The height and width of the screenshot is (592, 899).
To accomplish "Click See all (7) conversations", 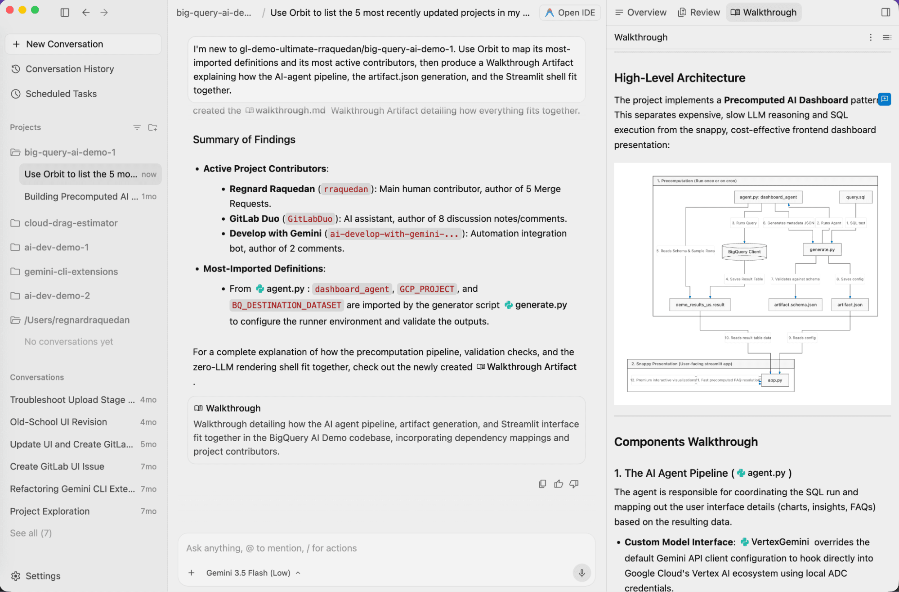I will [x=31, y=533].
